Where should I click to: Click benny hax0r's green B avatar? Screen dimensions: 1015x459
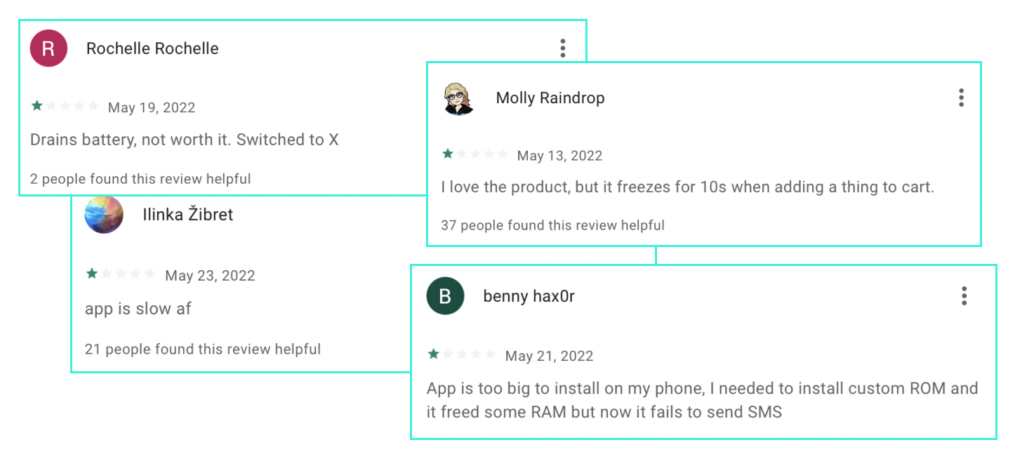(x=445, y=296)
